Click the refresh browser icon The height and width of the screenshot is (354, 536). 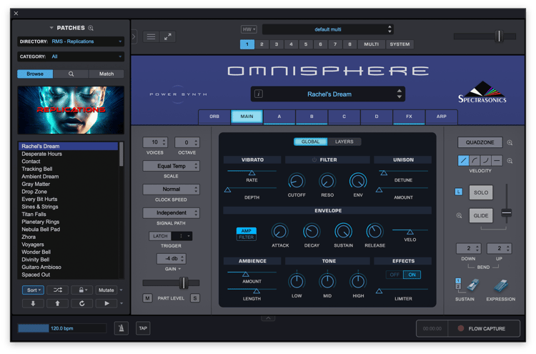[x=81, y=303]
